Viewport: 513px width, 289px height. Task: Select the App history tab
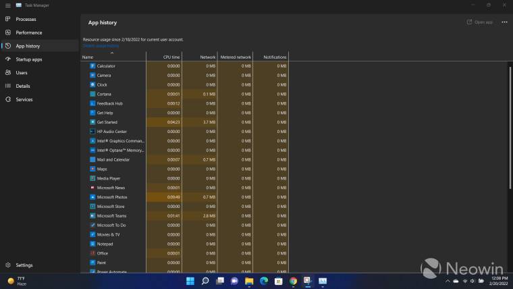click(28, 46)
